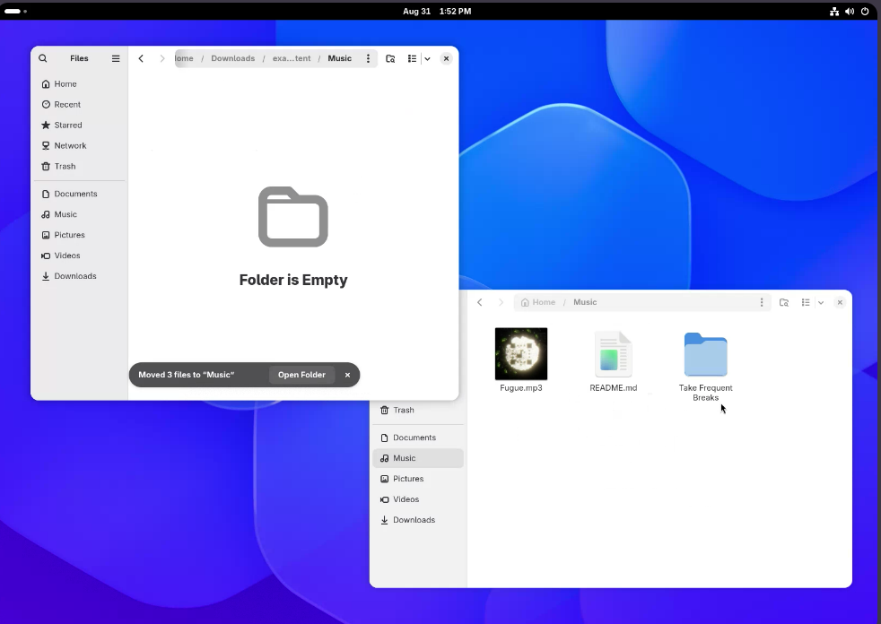Go forward in rear Music window
This screenshot has width=881, height=624.
501,302
